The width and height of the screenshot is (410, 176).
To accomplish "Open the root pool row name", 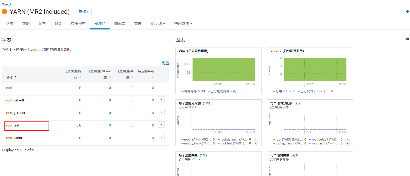I will (9, 88).
